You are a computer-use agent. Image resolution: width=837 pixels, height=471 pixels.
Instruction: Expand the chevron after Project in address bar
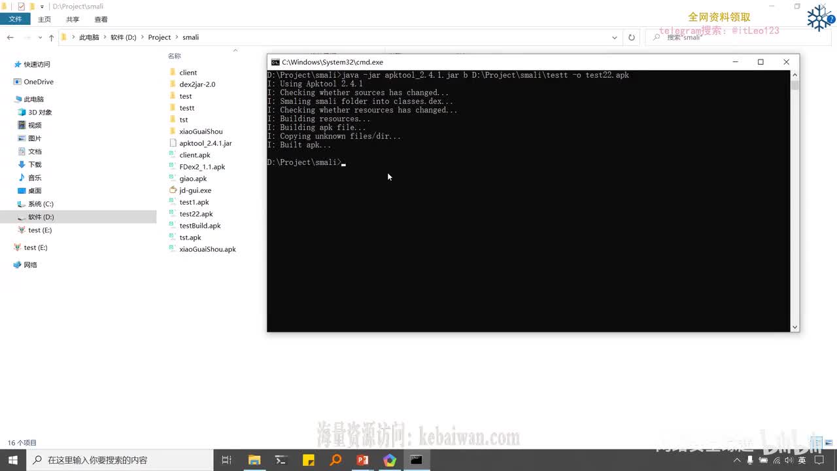click(177, 37)
